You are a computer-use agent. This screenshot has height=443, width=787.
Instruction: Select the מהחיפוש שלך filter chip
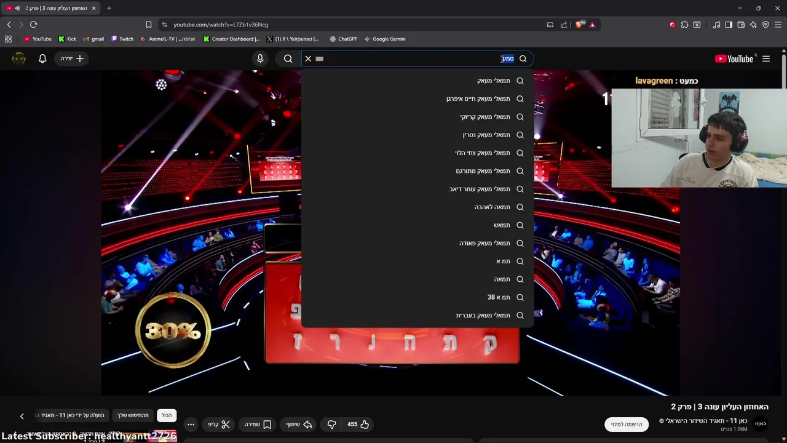click(x=133, y=415)
